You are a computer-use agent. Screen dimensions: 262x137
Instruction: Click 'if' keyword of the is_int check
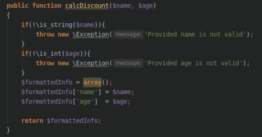(x=25, y=54)
